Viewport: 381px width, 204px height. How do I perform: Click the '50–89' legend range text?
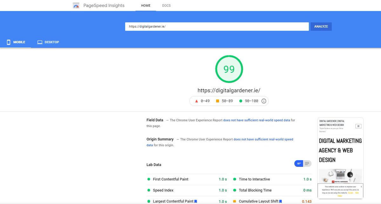(227, 101)
